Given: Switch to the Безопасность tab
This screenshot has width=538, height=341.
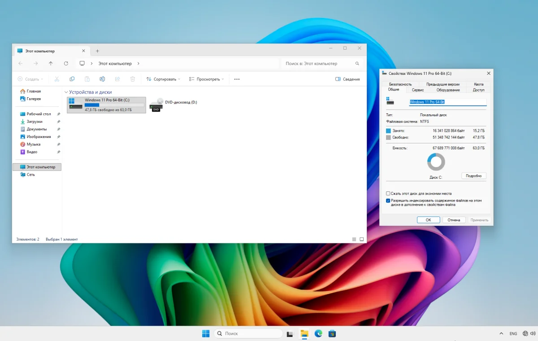Looking at the screenshot, I should pos(400,84).
